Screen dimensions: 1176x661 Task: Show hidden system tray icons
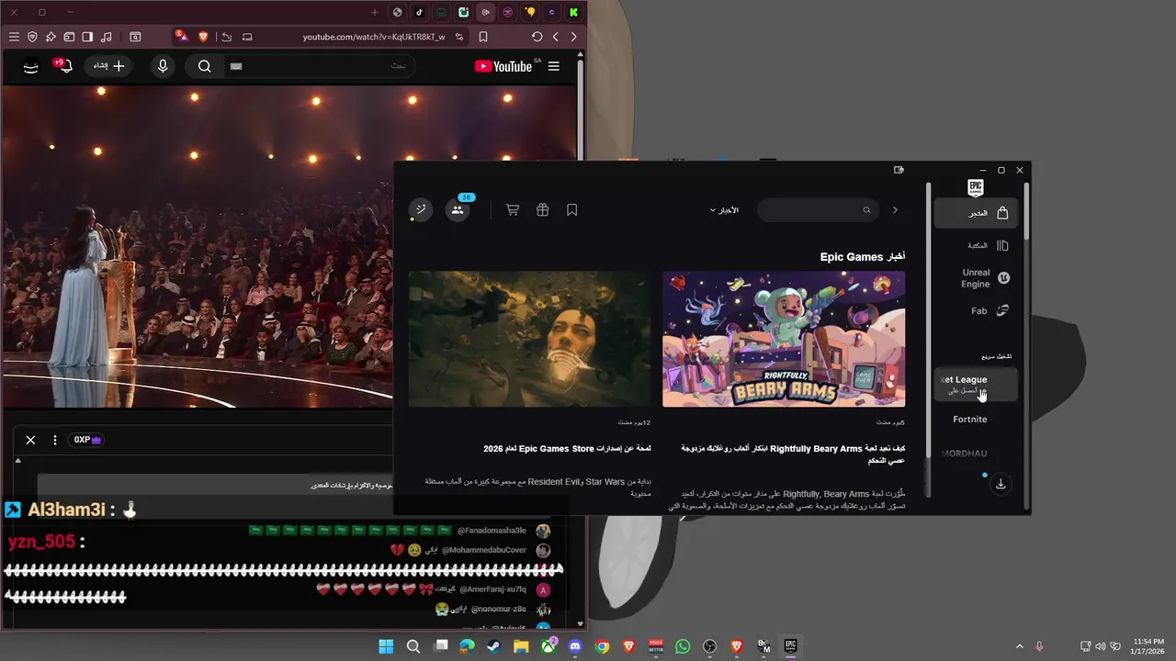pos(1019,646)
